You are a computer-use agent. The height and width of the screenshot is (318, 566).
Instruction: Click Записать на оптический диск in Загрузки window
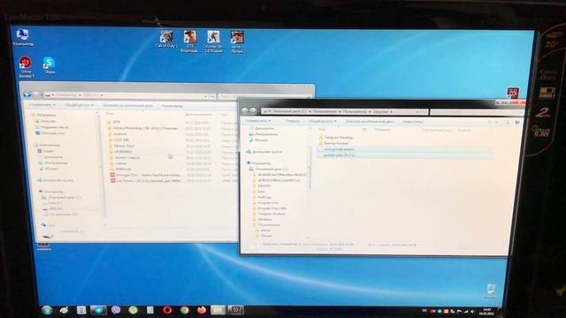click(370, 122)
